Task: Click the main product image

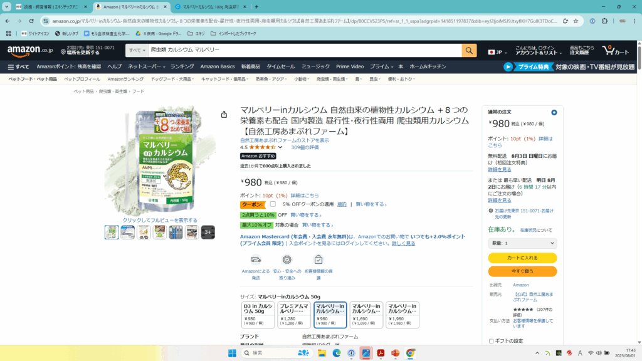Action: coord(161,160)
